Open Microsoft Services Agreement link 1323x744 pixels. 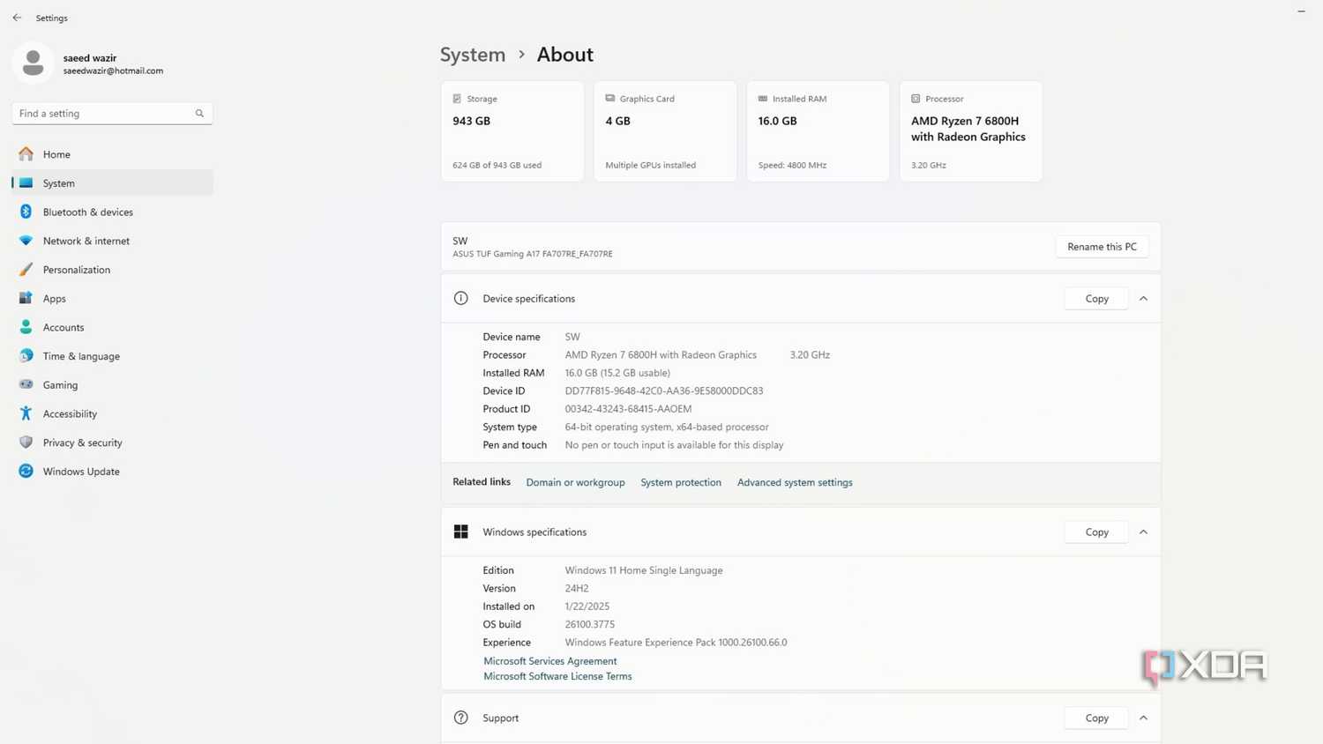(x=550, y=661)
